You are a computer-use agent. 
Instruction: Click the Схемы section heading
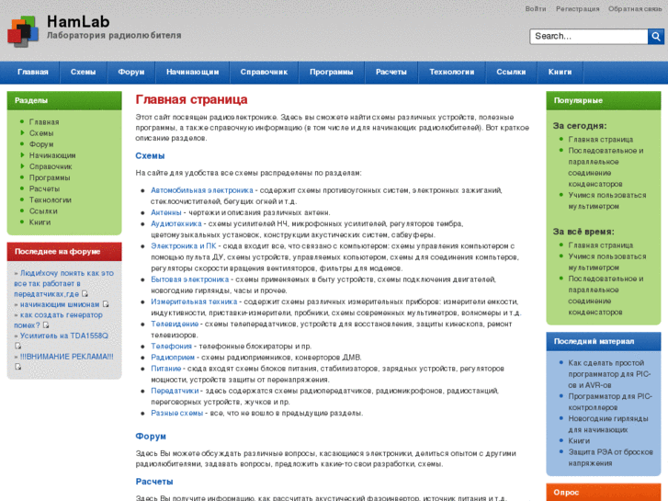pyautogui.click(x=150, y=155)
